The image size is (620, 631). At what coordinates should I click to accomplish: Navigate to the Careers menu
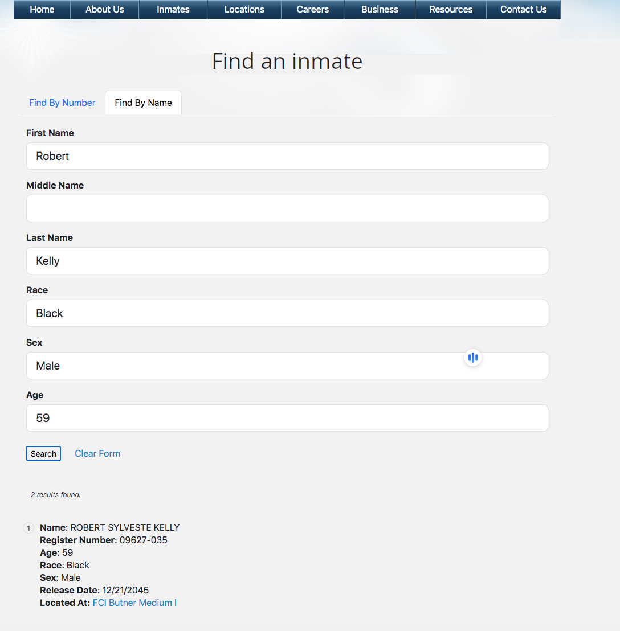pos(313,10)
